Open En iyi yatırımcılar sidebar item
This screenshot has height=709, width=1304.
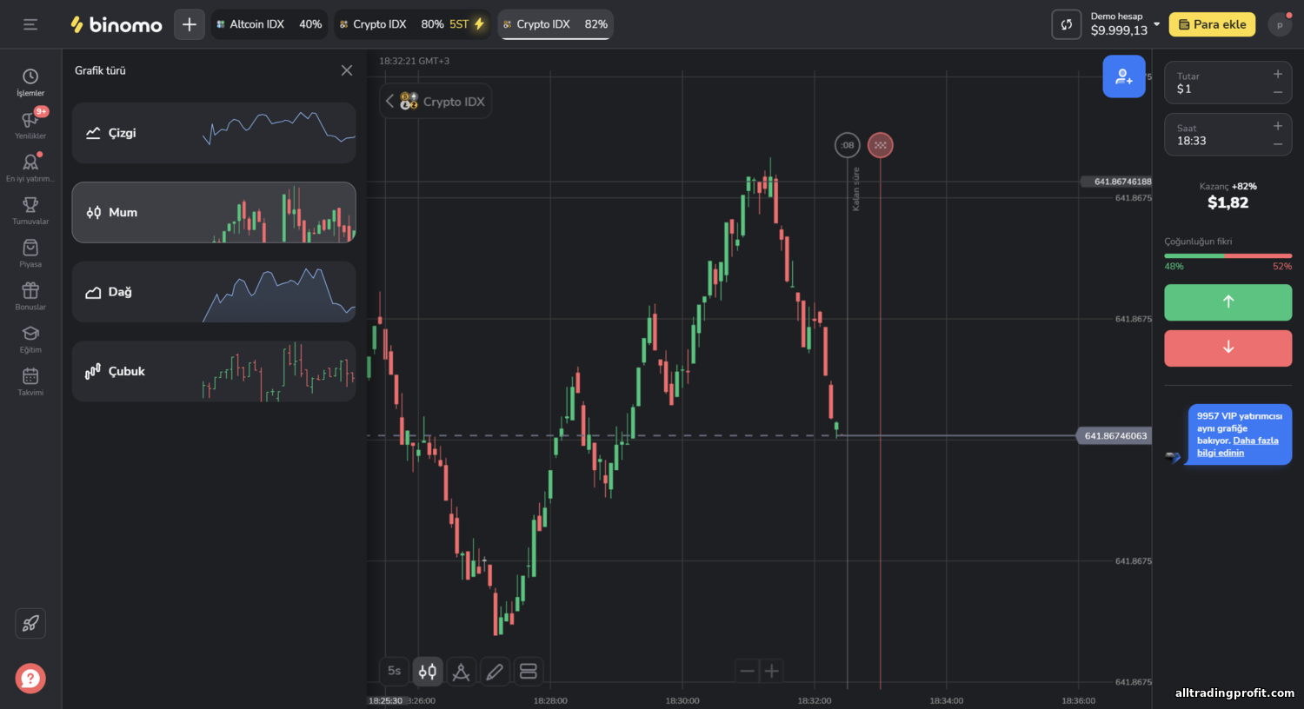click(x=30, y=168)
